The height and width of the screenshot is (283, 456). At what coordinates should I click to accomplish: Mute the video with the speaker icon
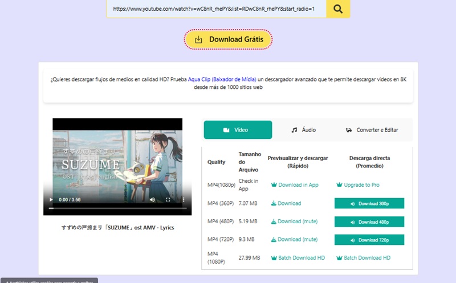(x=152, y=200)
